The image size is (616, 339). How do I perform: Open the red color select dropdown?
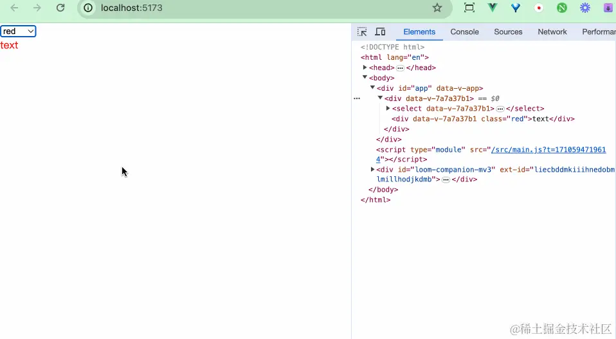(18, 31)
